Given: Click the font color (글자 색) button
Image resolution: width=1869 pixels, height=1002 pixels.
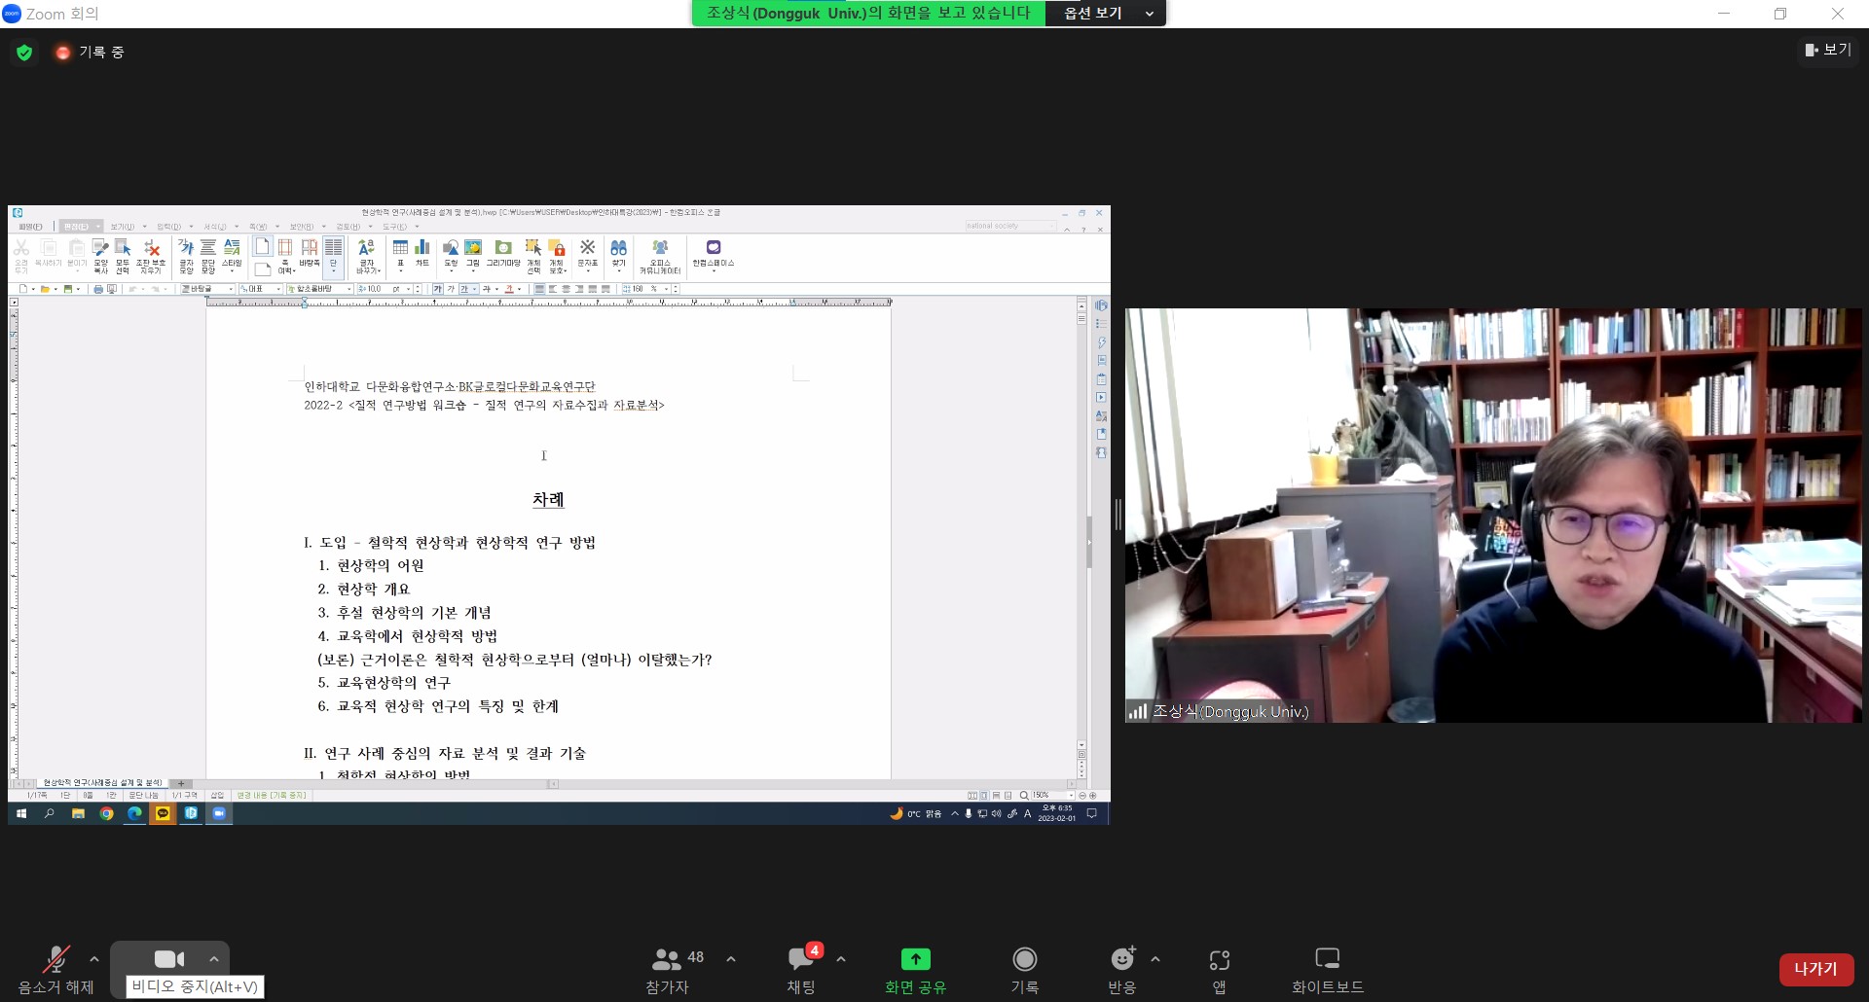Looking at the screenshot, I should point(509,289).
